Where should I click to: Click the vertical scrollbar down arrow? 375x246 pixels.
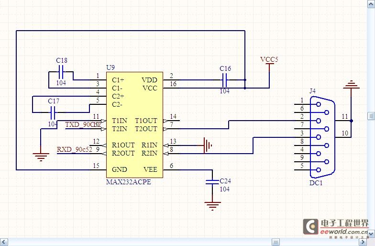click(371, 234)
